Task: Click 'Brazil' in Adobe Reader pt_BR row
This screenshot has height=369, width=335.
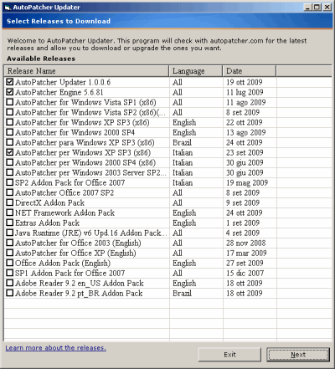Action: [x=182, y=293]
